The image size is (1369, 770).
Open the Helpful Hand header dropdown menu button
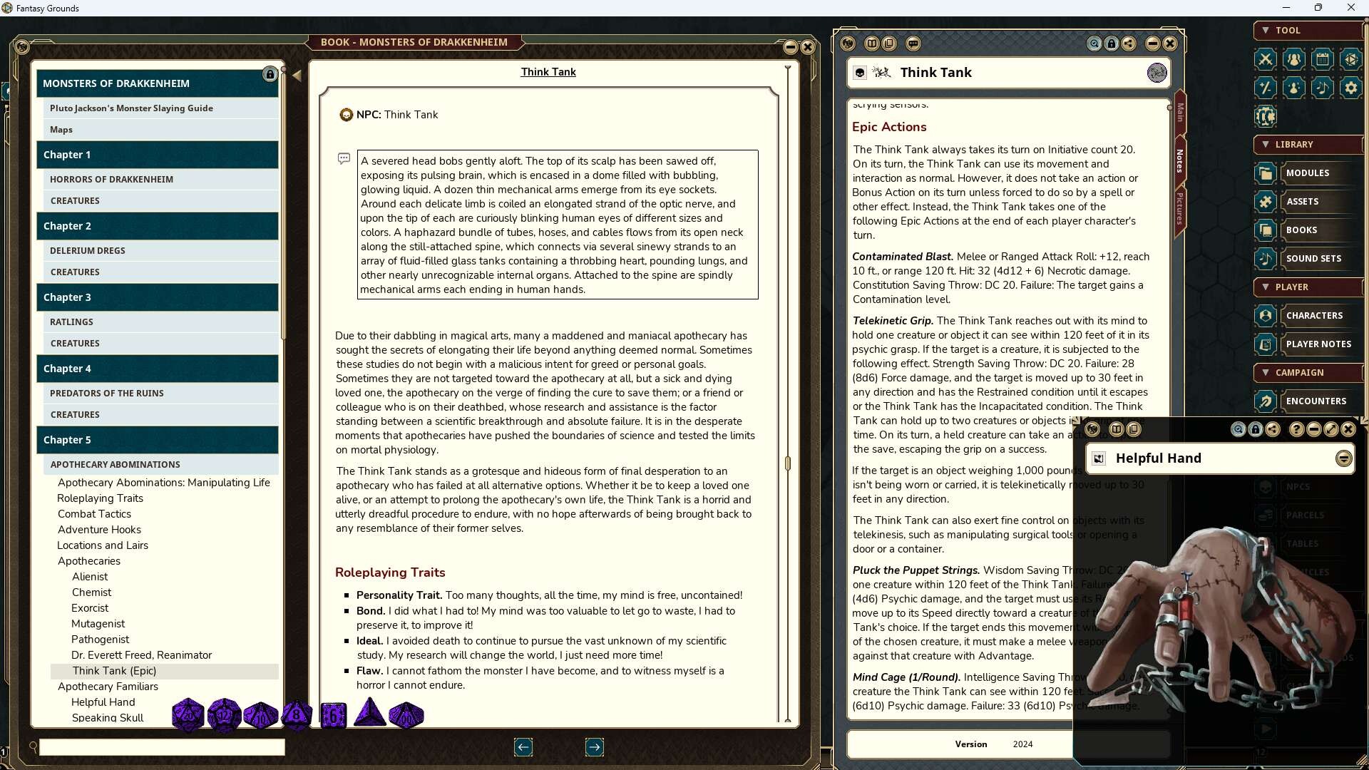pyautogui.click(x=1343, y=458)
